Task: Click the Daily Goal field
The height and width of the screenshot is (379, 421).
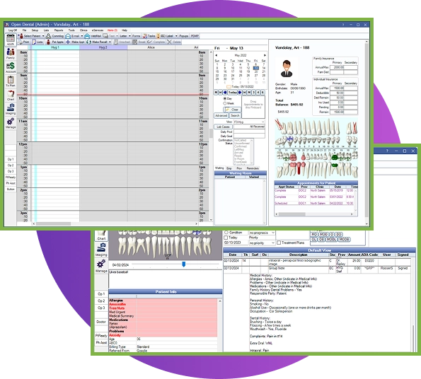Action: 249,136
